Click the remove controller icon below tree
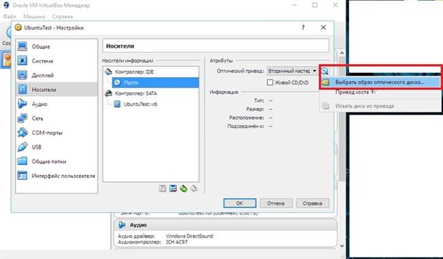Viewport: 443px width, 259px height. coord(173,188)
